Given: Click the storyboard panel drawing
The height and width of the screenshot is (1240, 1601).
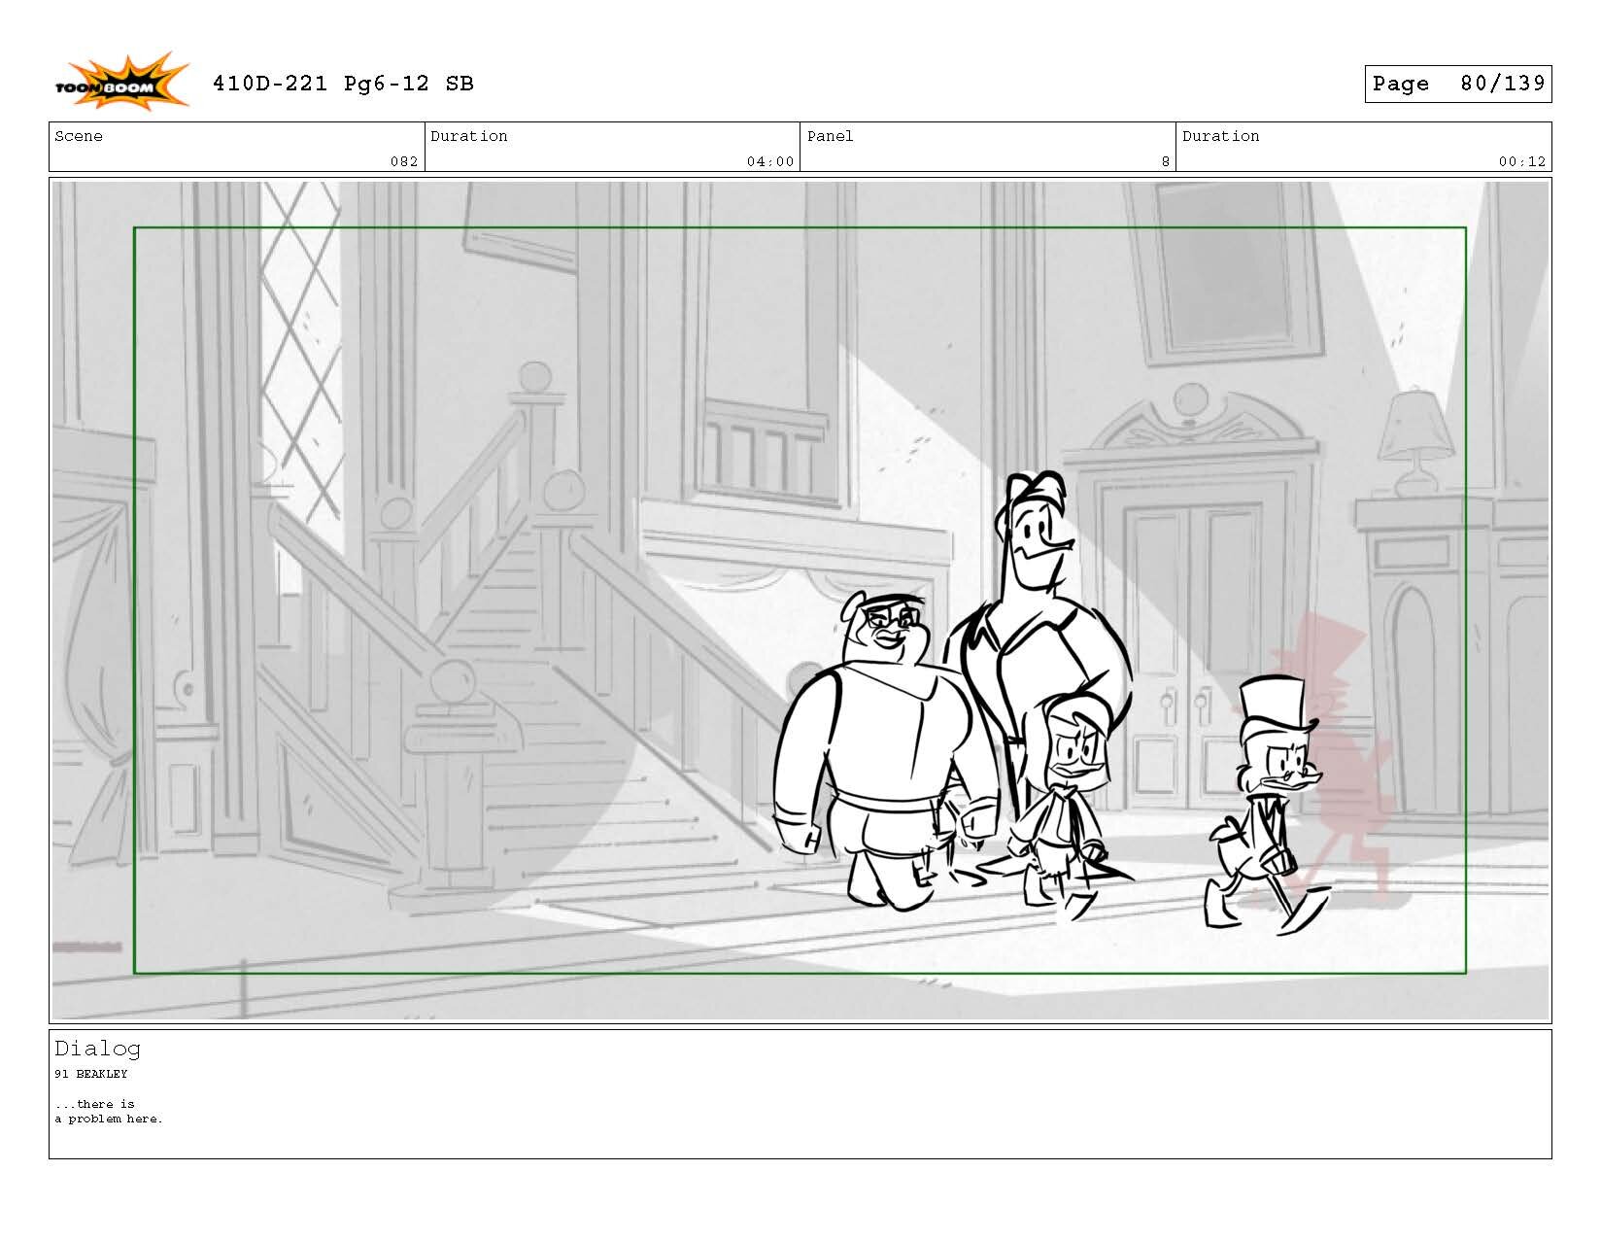Looking at the screenshot, I should 800,600.
